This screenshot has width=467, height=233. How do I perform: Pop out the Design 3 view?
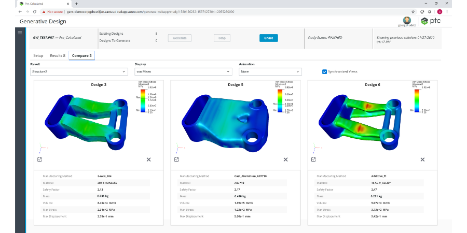(x=39, y=159)
